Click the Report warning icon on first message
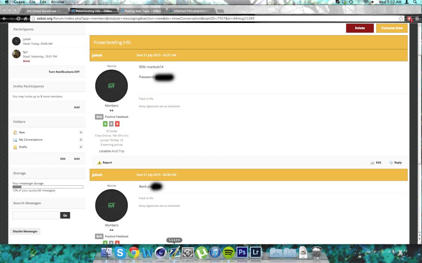Image resolution: width=422 pixels, height=263 pixels. (x=100, y=163)
